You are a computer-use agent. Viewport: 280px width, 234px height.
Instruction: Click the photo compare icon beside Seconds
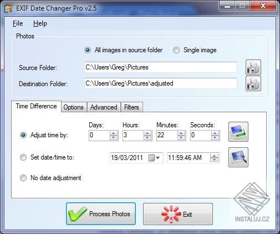tap(238, 132)
